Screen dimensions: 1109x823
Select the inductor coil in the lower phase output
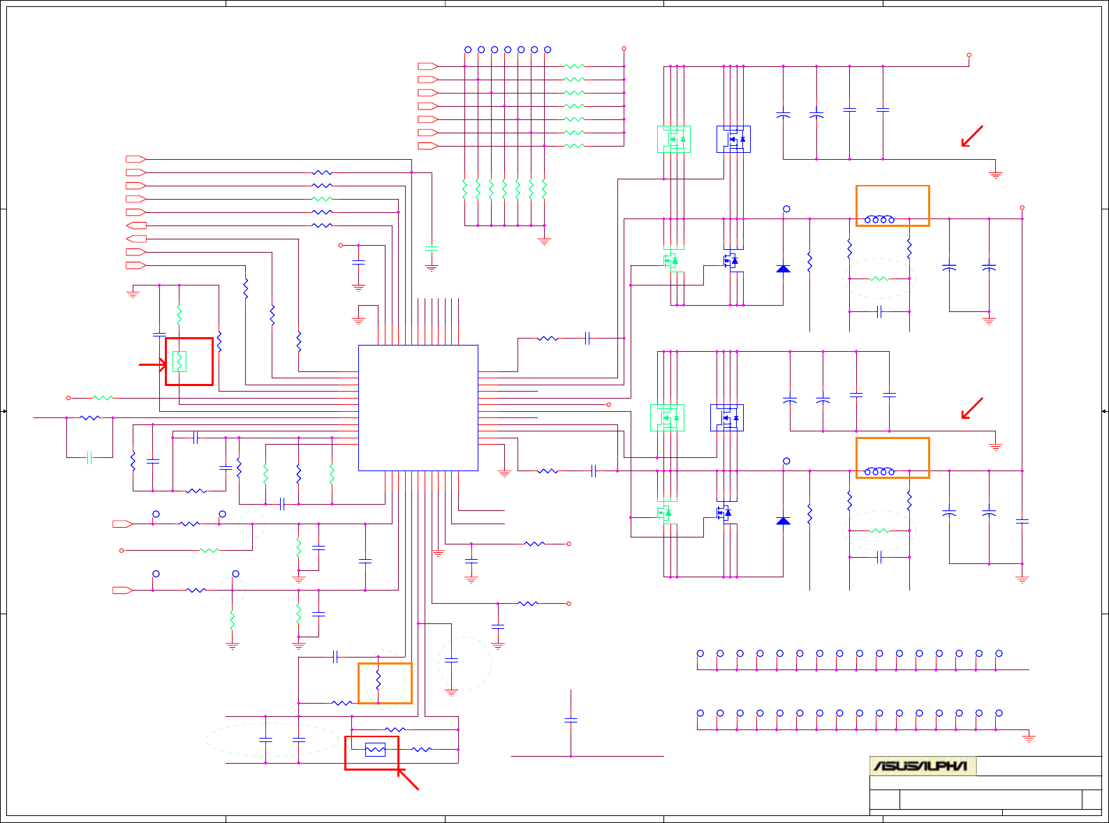[880, 471]
